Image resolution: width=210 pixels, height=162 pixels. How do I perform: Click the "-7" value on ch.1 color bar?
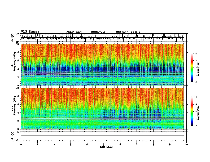point(195,82)
